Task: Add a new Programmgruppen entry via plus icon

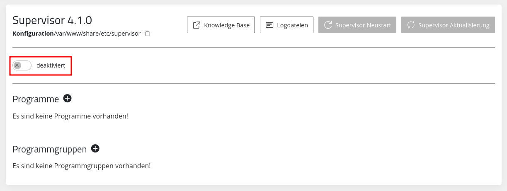Action: (95, 148)
